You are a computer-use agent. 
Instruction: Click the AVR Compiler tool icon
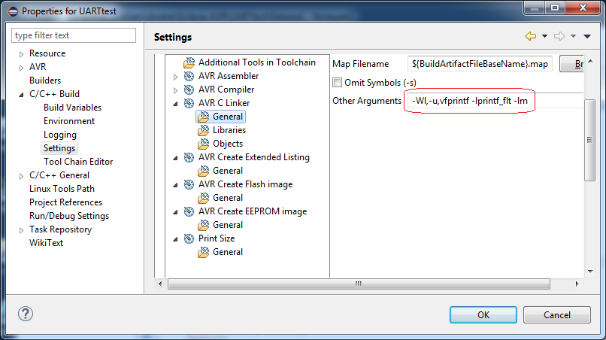click(189, 90)
